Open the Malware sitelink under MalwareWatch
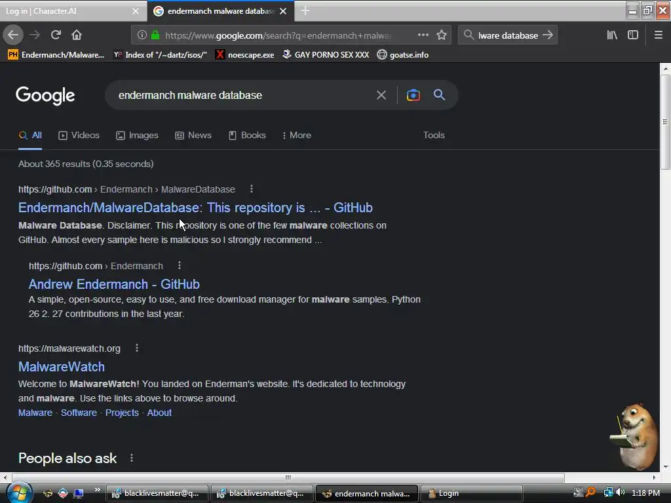This screenshot has height=503, width=671. [35, 413]
